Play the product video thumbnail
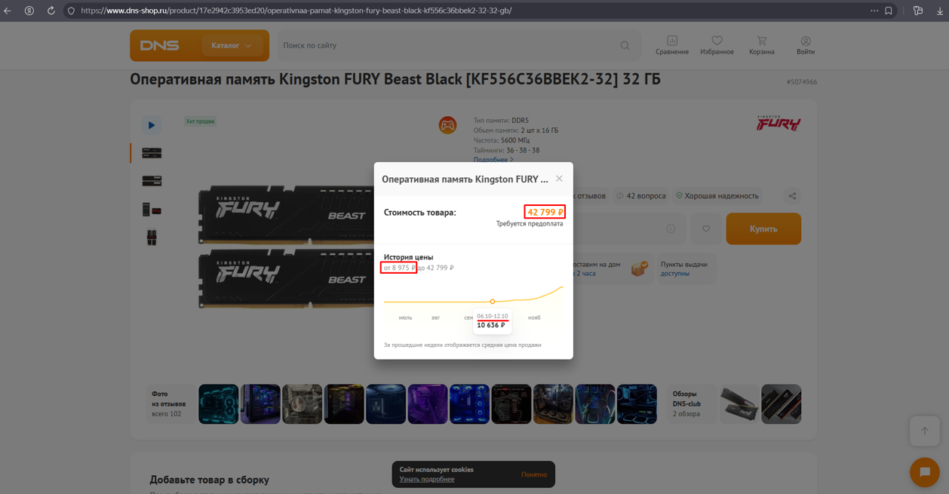The image size is (949, 494). pyautogui.click(x=152, y=125)
